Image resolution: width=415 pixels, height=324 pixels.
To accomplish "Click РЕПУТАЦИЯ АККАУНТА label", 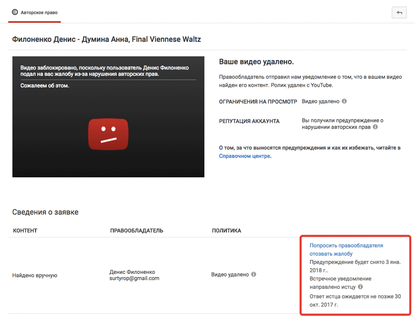I will pyautogui.click(x=249, y=121).
